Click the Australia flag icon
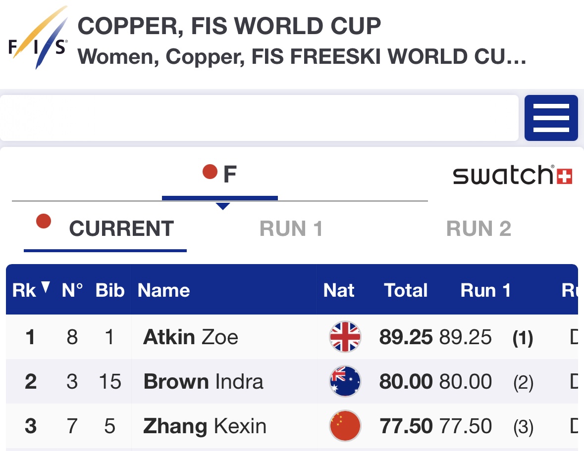584x451 pixels. [345, 382]
